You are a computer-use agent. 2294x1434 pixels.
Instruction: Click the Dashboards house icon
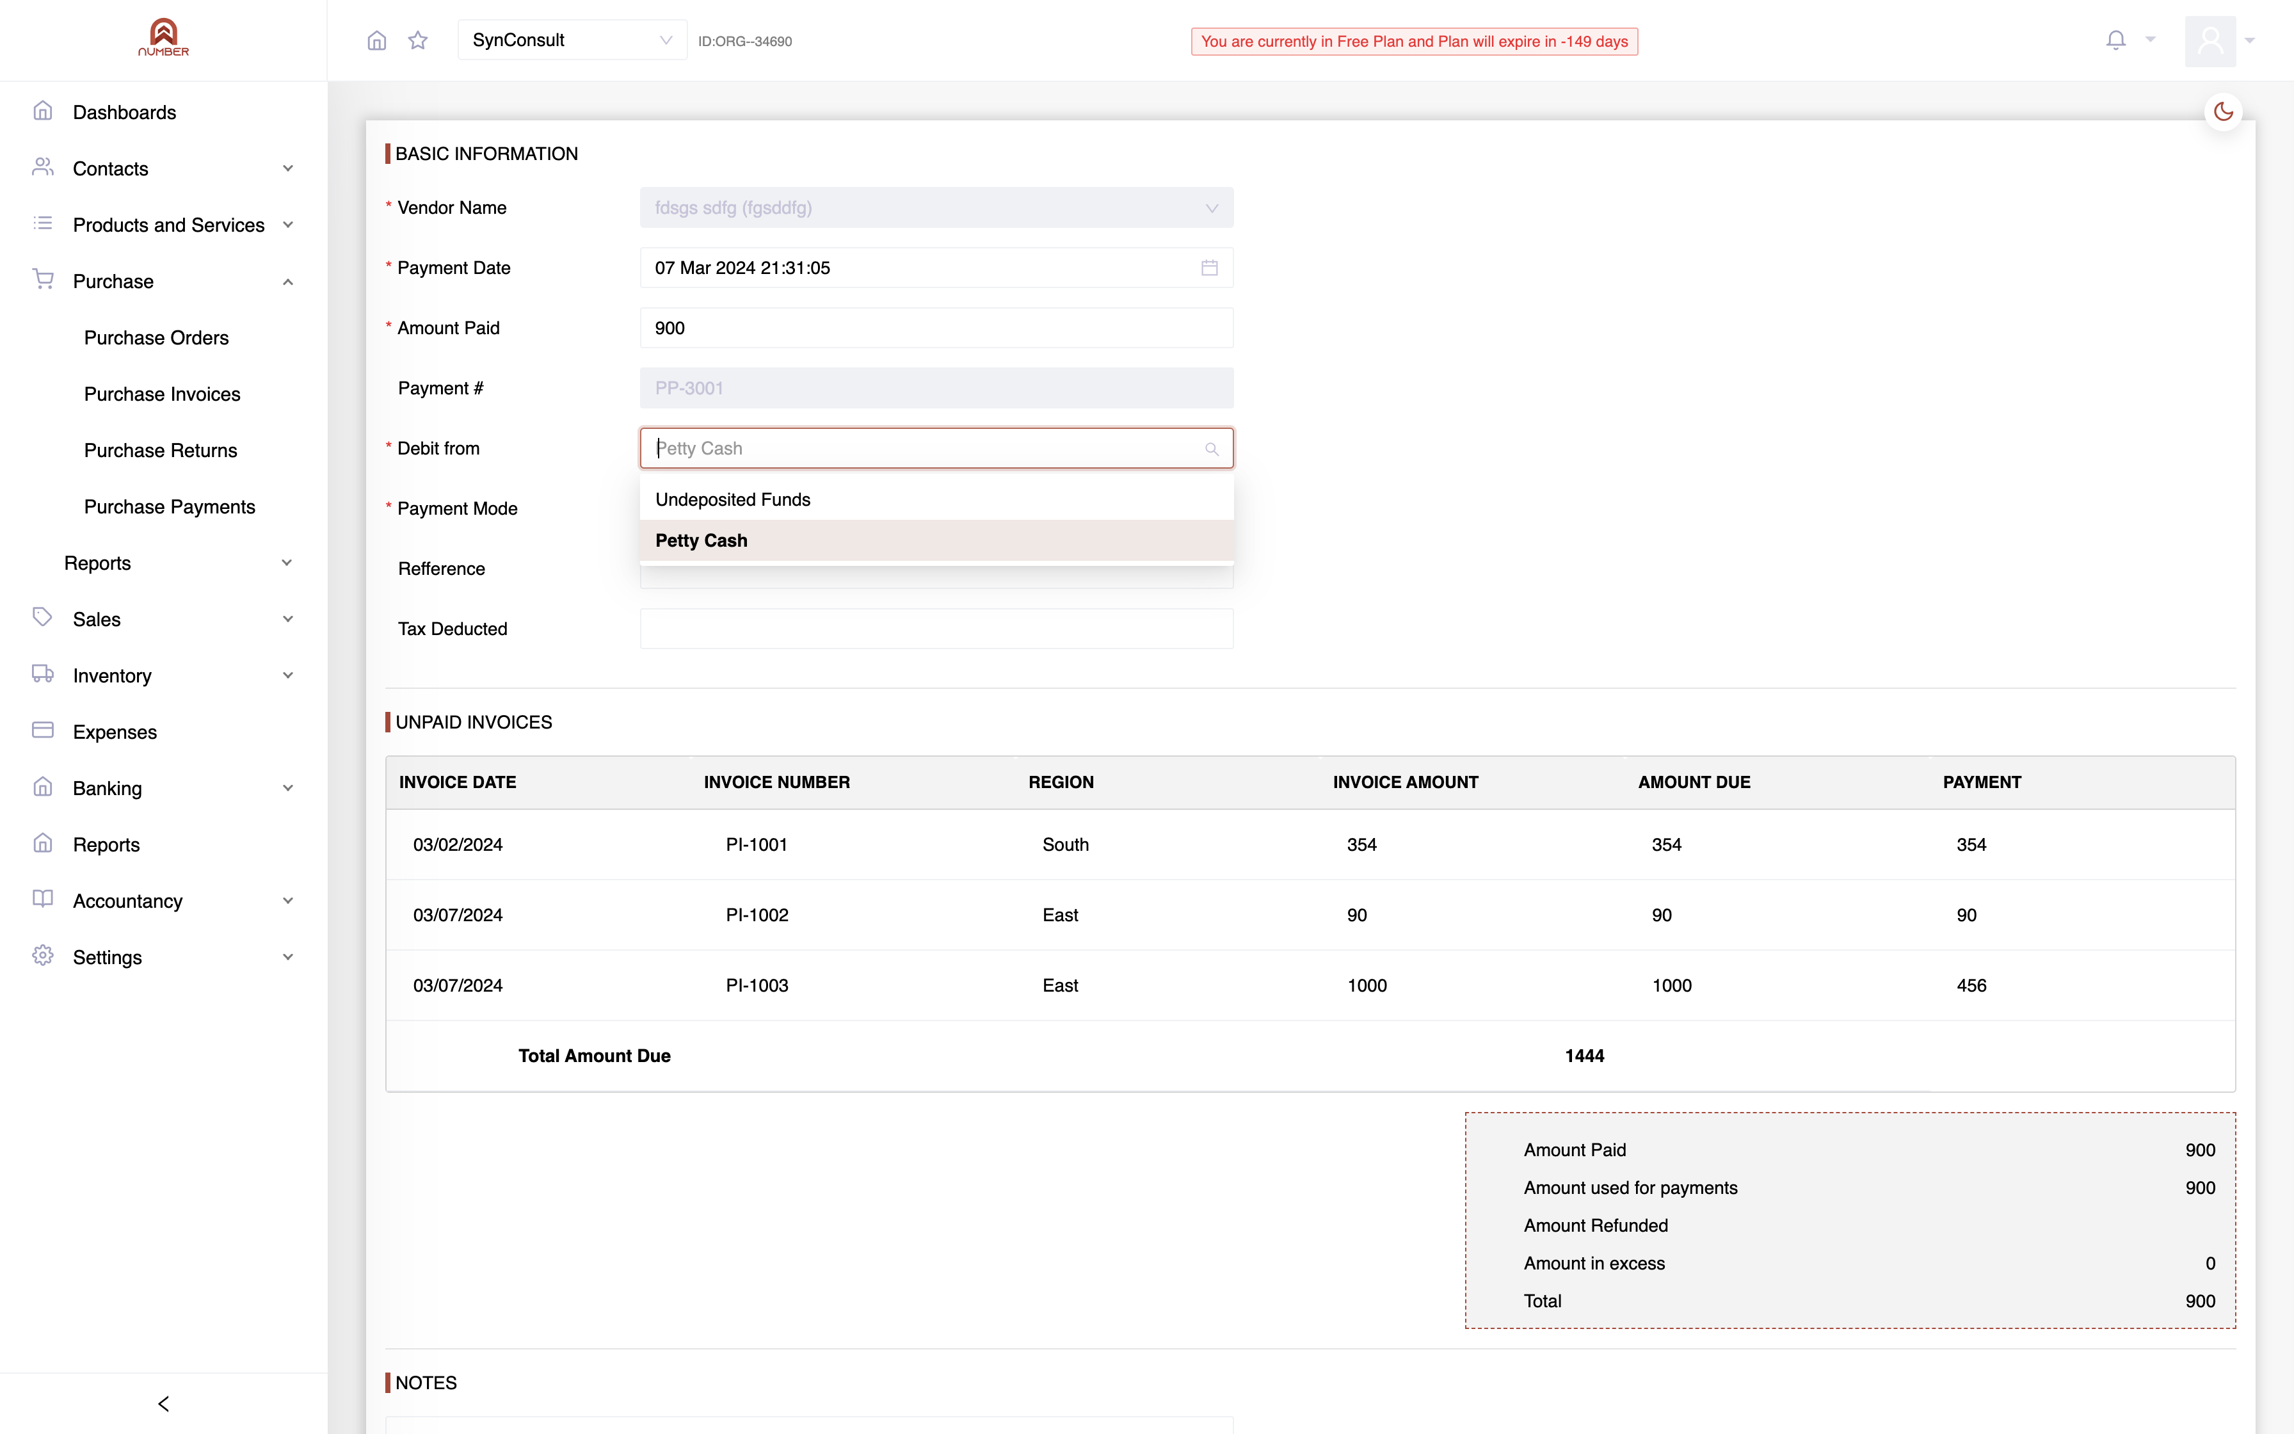pos(43,111)
